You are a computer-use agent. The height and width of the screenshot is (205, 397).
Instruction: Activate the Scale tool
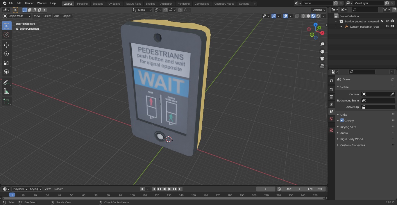tap(6, 63)
